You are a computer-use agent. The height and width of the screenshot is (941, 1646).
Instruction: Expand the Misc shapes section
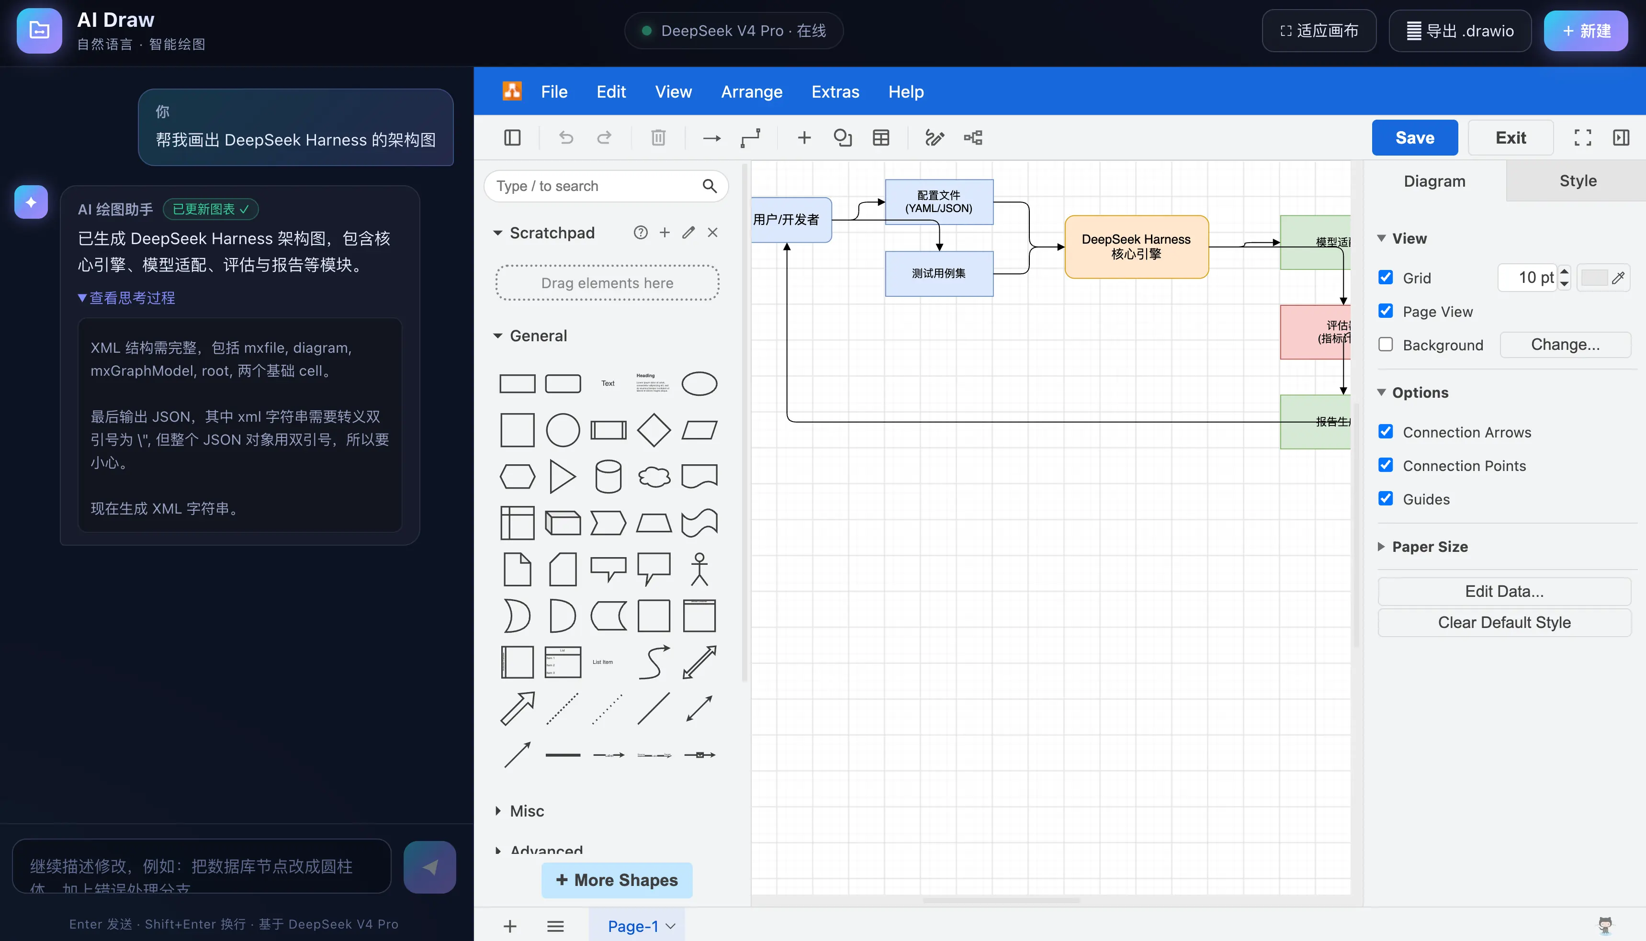[497, 811]
